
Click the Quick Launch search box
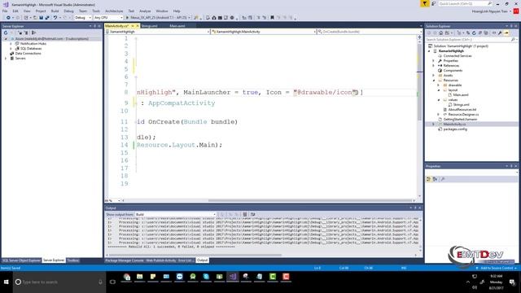[x=465, y=3]
